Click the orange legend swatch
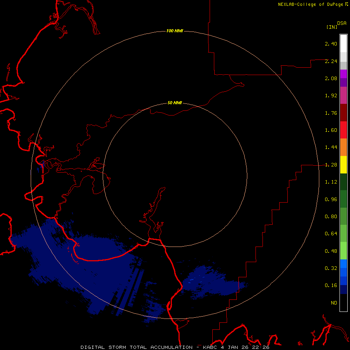This screenshot has height=350, width=350. [x=343, y=147]
